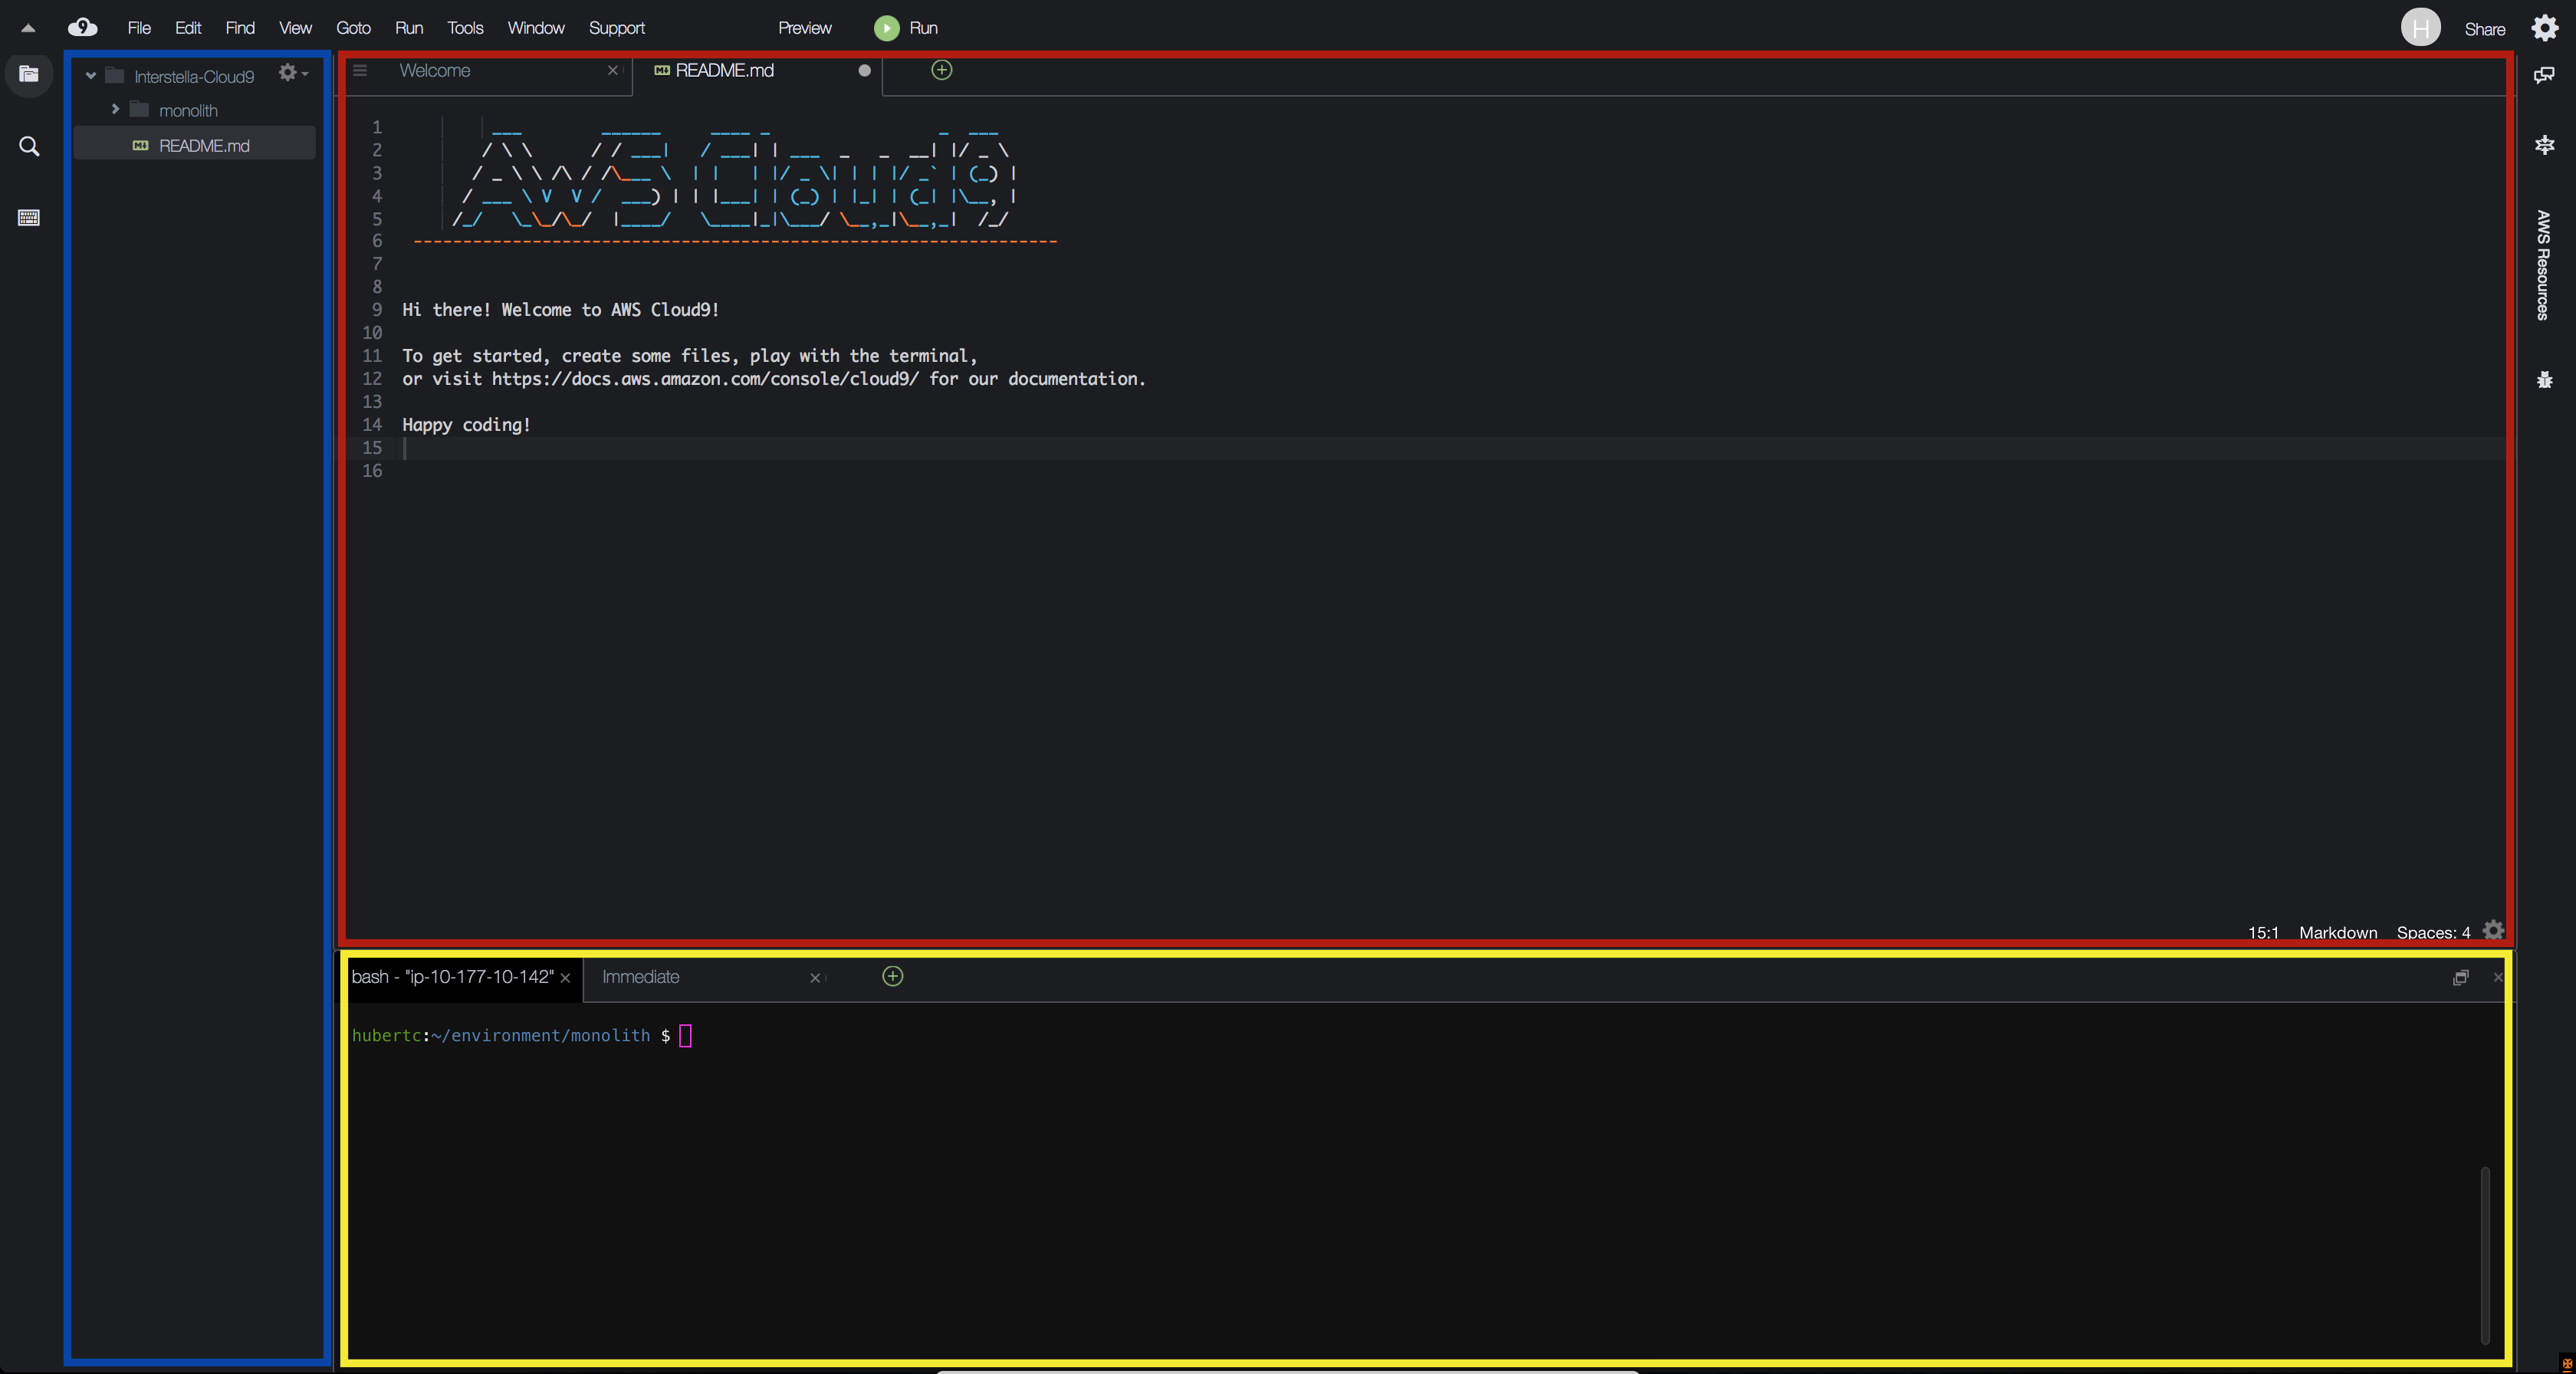Viewport: 2576px width, 1374px height.
Task: Collapse the top menu bar with up arrow
Action: tap(28, 28)
